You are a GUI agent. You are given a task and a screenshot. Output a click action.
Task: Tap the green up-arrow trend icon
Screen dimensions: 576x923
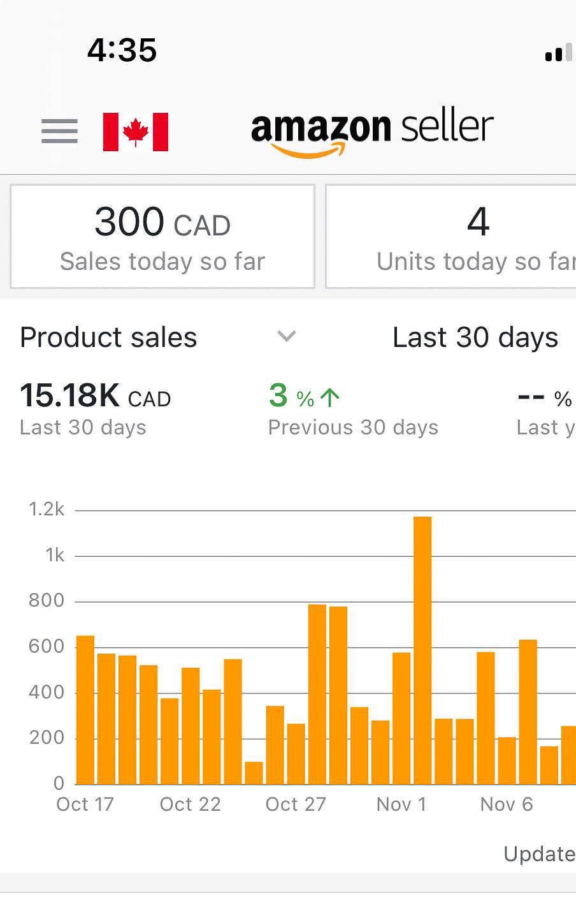329,398
